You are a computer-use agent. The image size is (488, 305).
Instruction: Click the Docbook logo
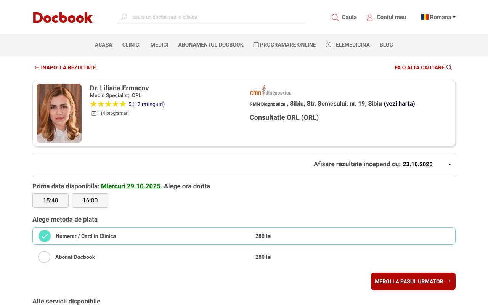click(x=63, y=17)
